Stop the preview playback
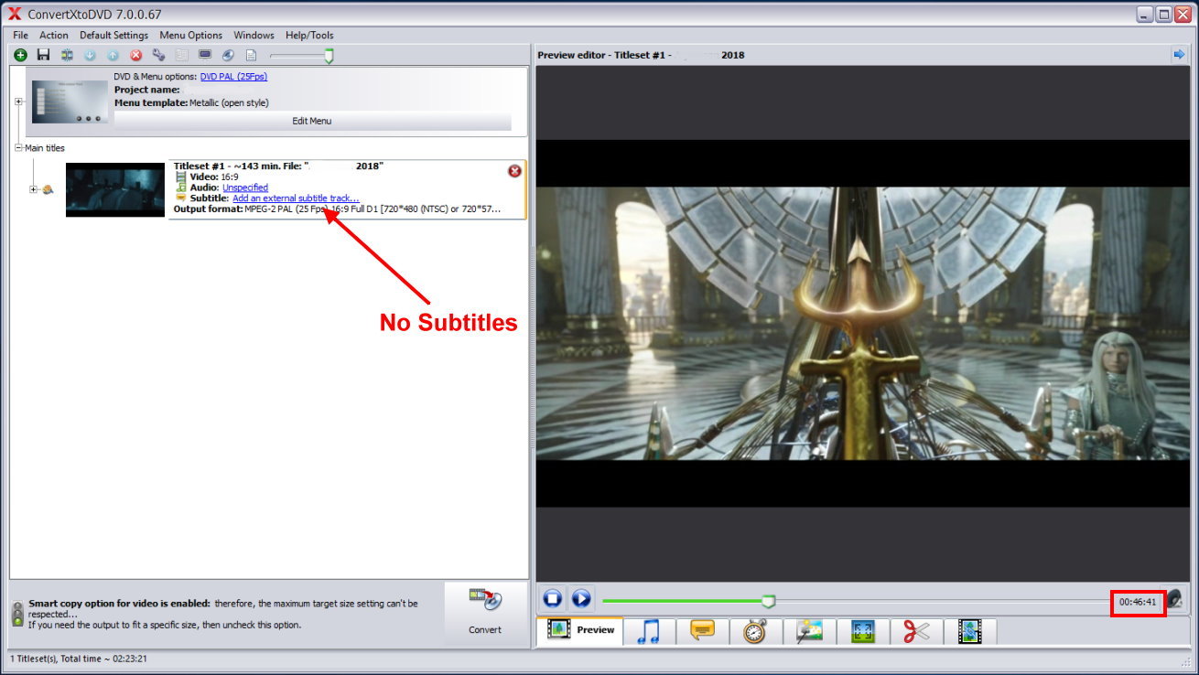This screenshot has width=1199, height=675. click(x=553, y=599)
